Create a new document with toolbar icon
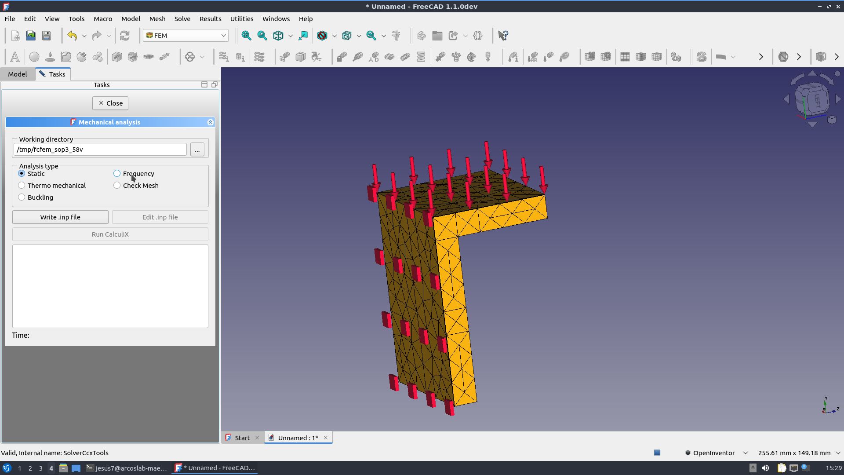This screenshot has height=475, width=844. pyautogui.click(x=15, y=36)
